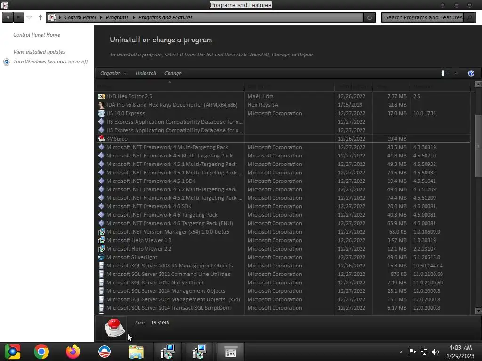Click the Forward navigation arrow
482x361 pixels.
[19, 17]
